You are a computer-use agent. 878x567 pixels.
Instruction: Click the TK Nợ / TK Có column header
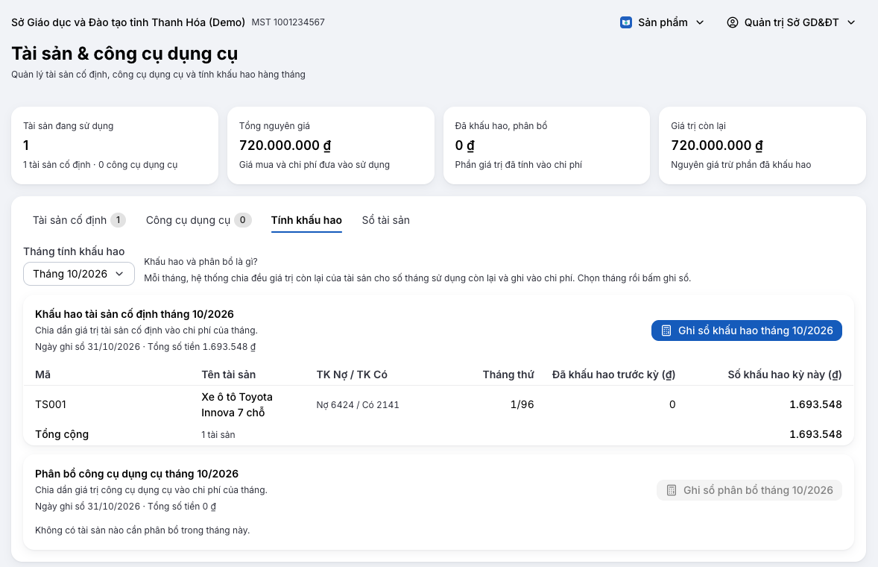point(352,375)
